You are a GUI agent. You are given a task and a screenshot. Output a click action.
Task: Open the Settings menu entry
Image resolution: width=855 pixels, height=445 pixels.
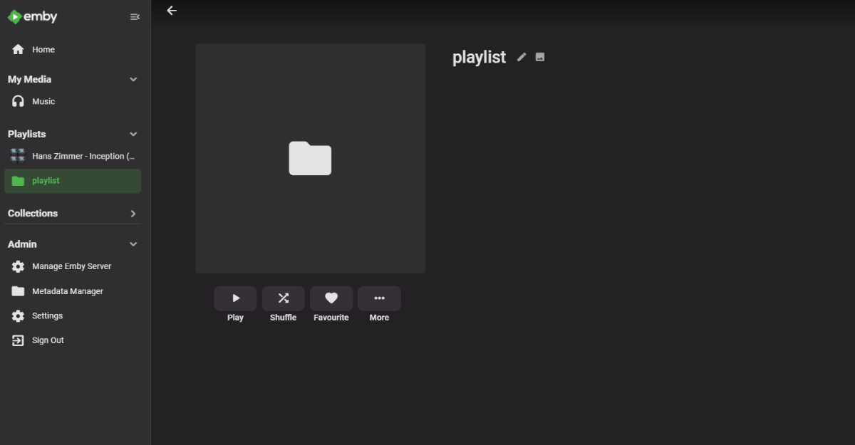46,315
